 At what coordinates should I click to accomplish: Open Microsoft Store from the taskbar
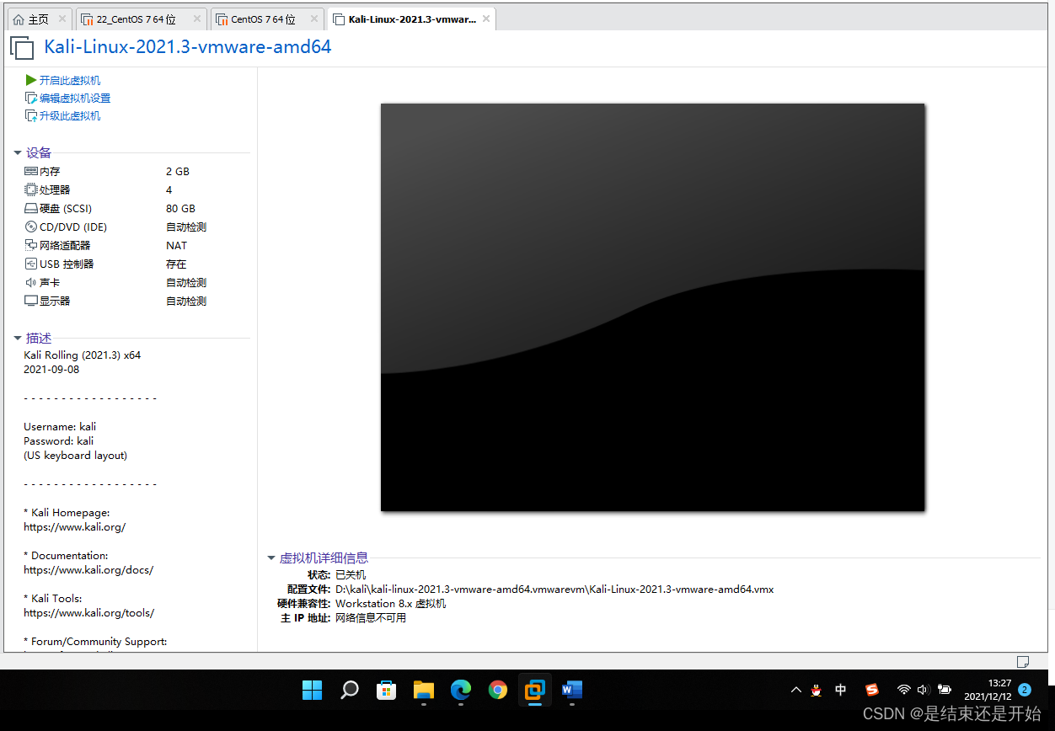pos(386,691)
